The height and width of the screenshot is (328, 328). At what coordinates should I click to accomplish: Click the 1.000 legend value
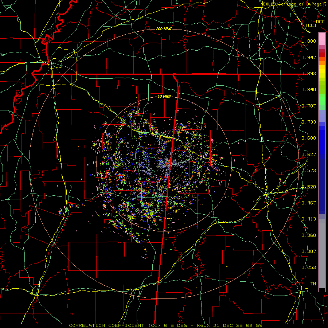coord(309,41)
